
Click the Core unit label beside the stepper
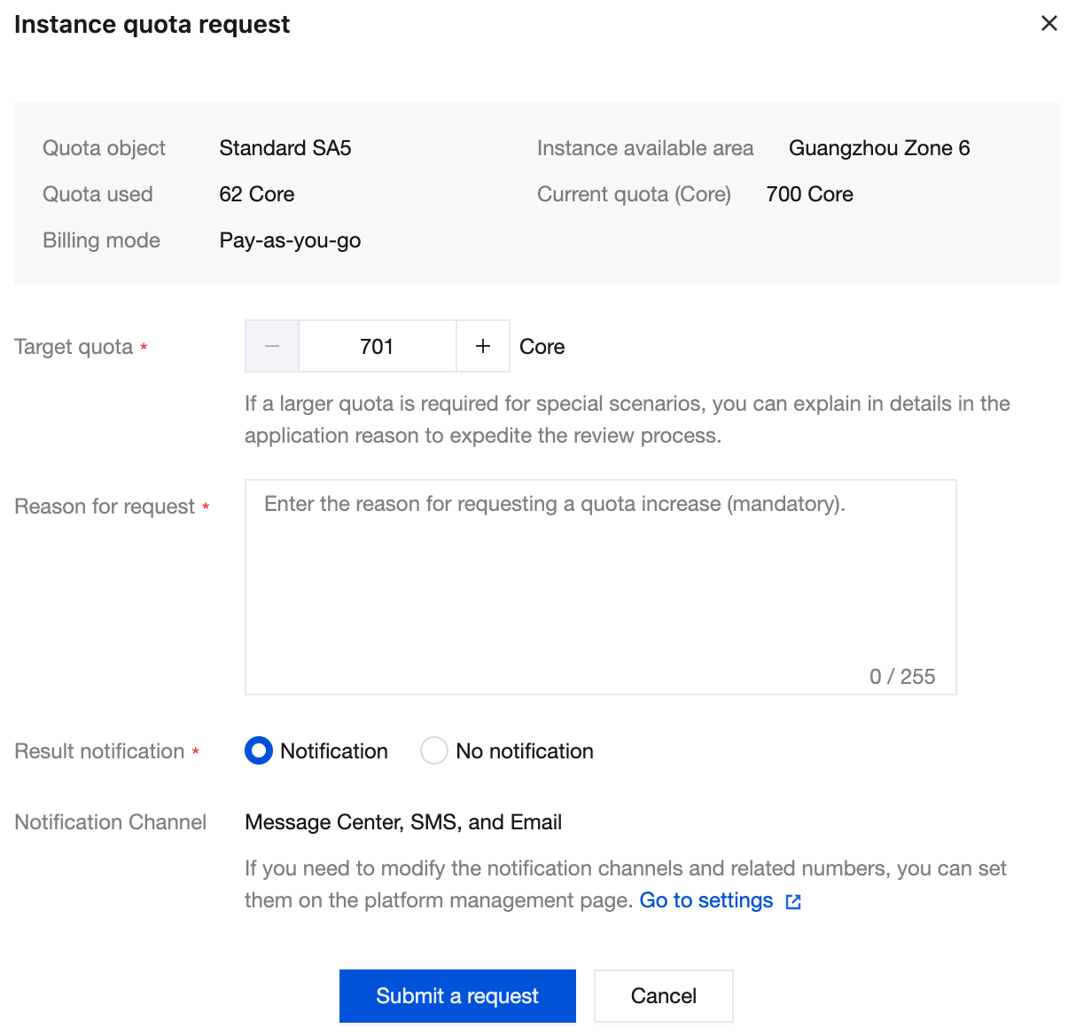point(542,347)
